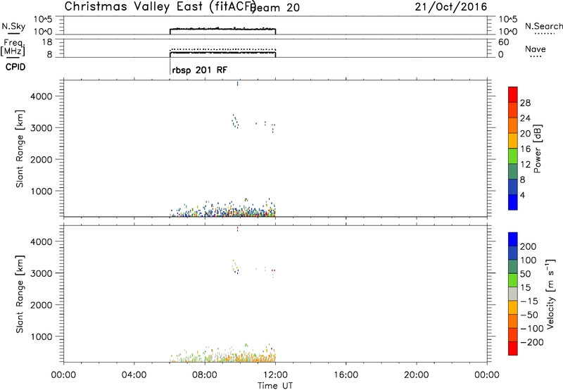Viewport: 563px width, 390px height.
Task: Click the teal 50–100 Velocity color segment
Action: tap(513, 267)
